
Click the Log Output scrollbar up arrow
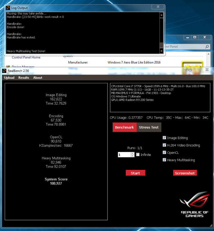[161, 15]
